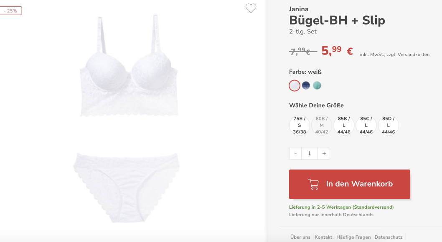Go to Häufige Fragen page
442x242 pixels.
click(x=353, y=237)
